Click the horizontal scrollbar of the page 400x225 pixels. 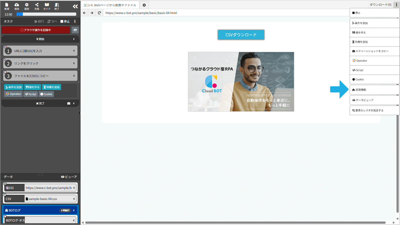(235, 222)
